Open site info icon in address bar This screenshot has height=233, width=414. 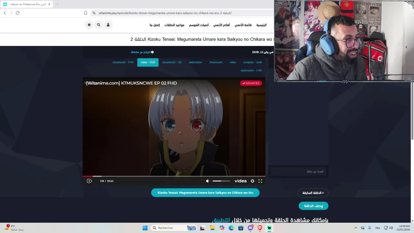tap(94, 13)
